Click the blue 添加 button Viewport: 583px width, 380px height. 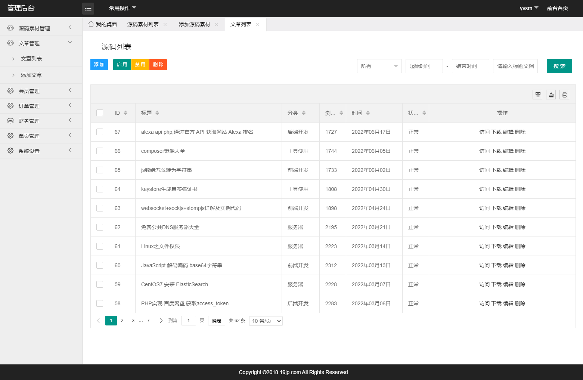[x=99, y=65]
